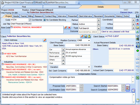Click the globe web posting icon
Screen dimensions: 140x105
pos(137,46)
